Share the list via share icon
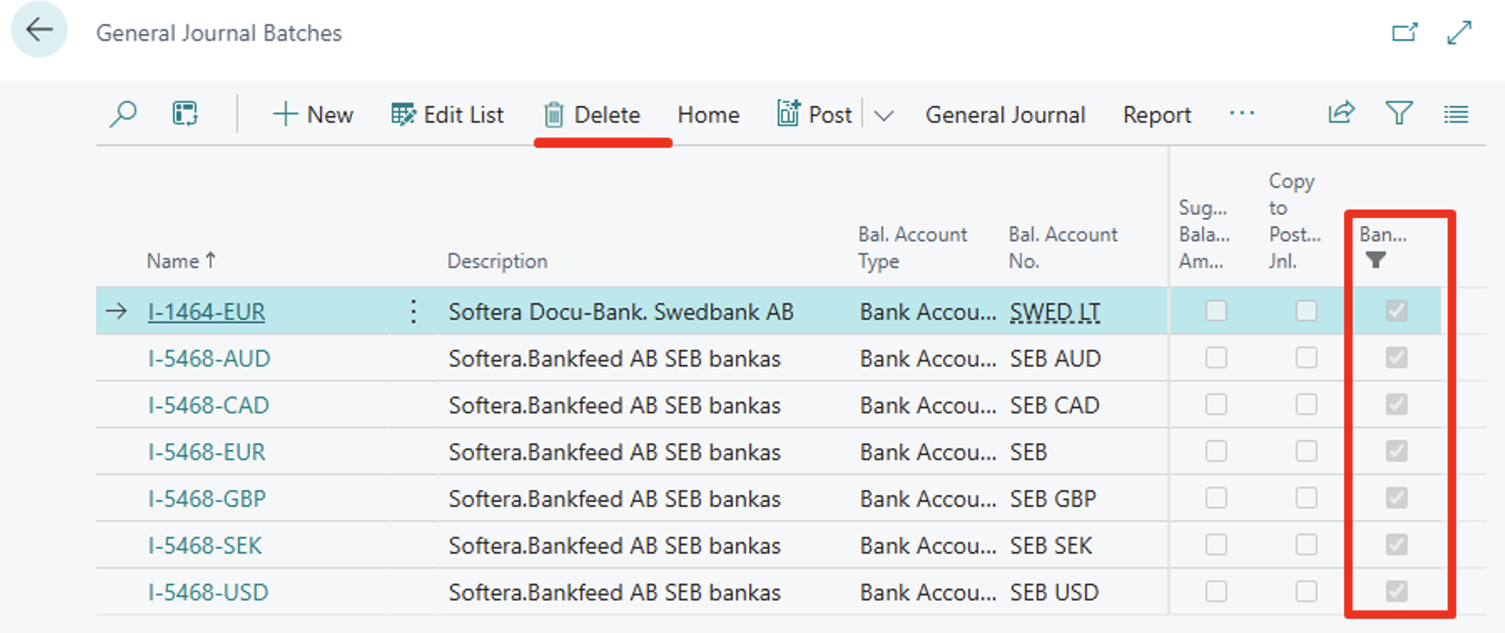The height and width of the screenshot is (633, 1505). point(1341,114)
